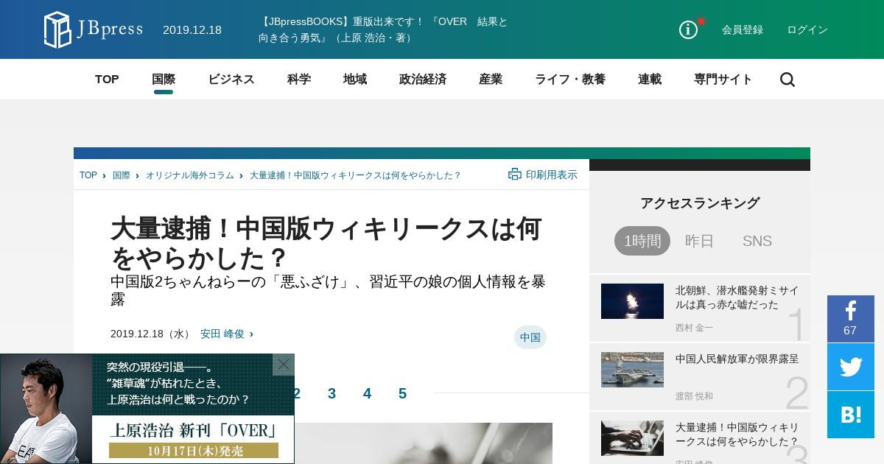Click the article hero image

point(424,443)
